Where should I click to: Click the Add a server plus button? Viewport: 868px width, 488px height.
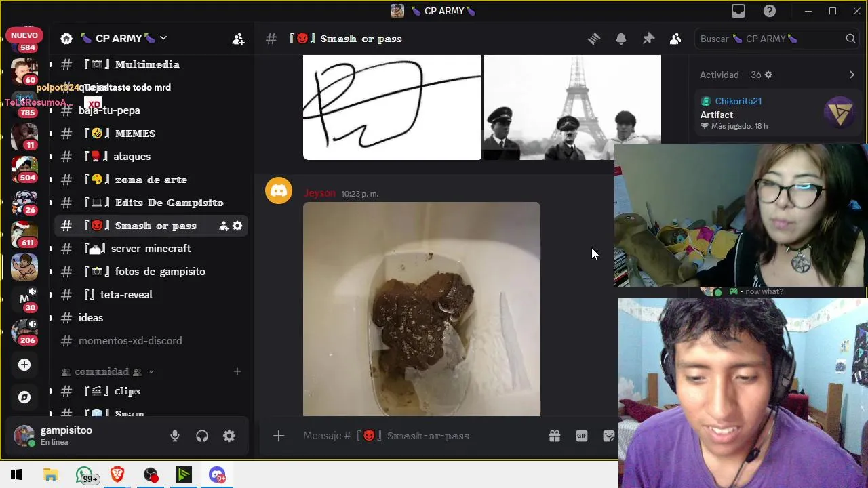pos(24,365)
